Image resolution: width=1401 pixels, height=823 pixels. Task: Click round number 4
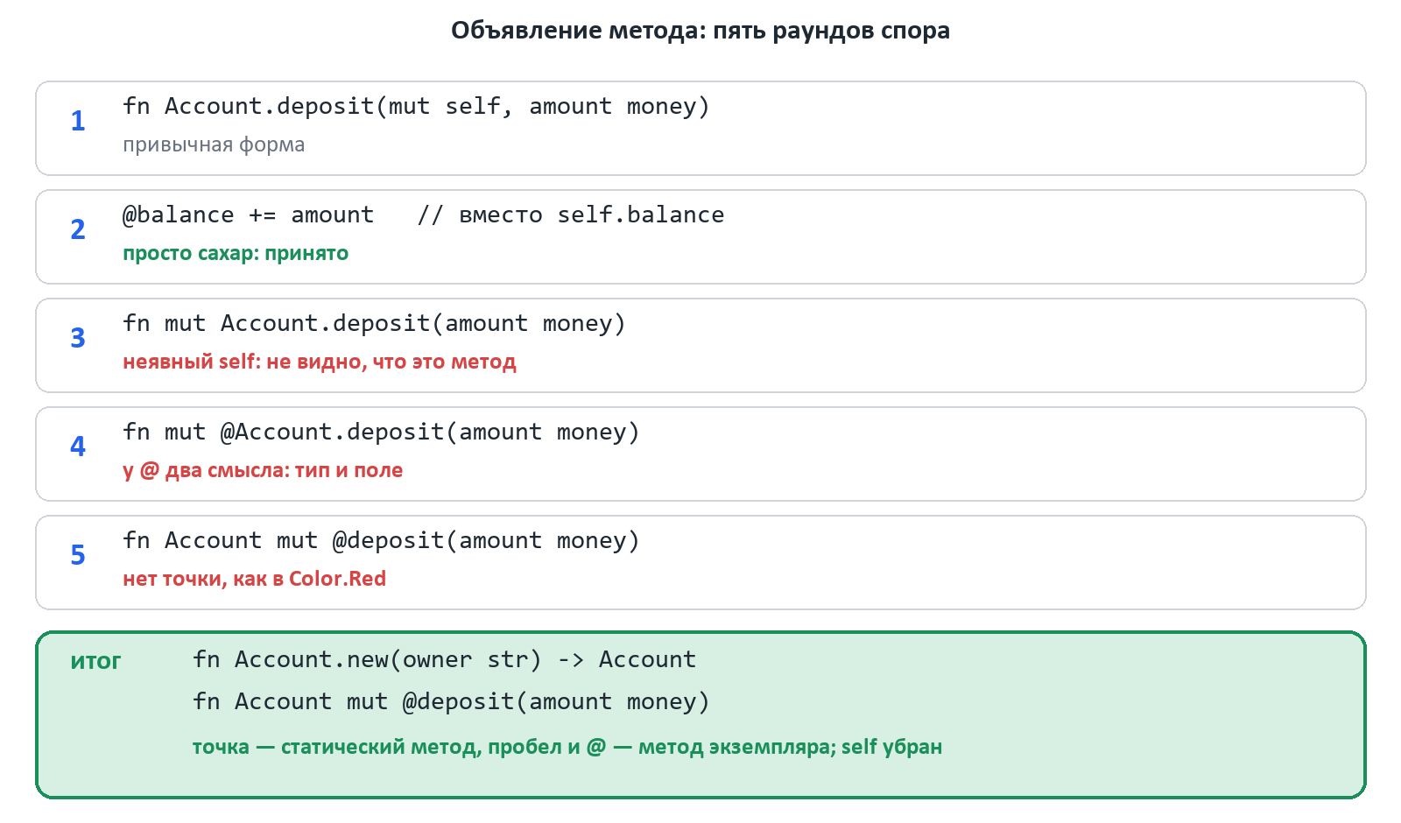pyautogui.click(x=78, y=447)
